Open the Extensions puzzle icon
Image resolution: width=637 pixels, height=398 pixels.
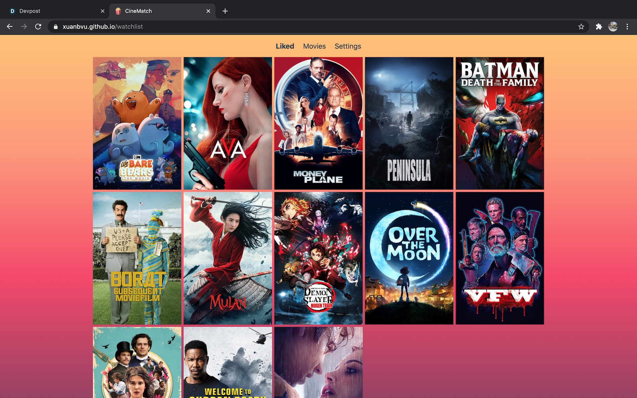tap(599, 27)
